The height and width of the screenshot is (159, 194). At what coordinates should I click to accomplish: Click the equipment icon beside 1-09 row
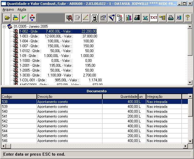click(16, 56)
